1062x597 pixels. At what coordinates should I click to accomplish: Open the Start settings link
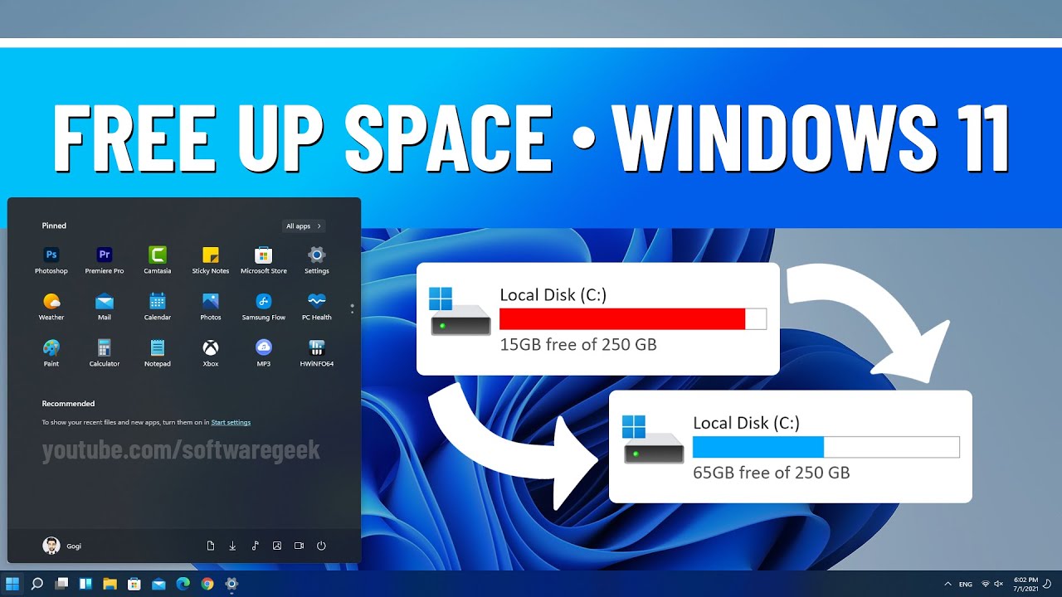tap(231, 422)
